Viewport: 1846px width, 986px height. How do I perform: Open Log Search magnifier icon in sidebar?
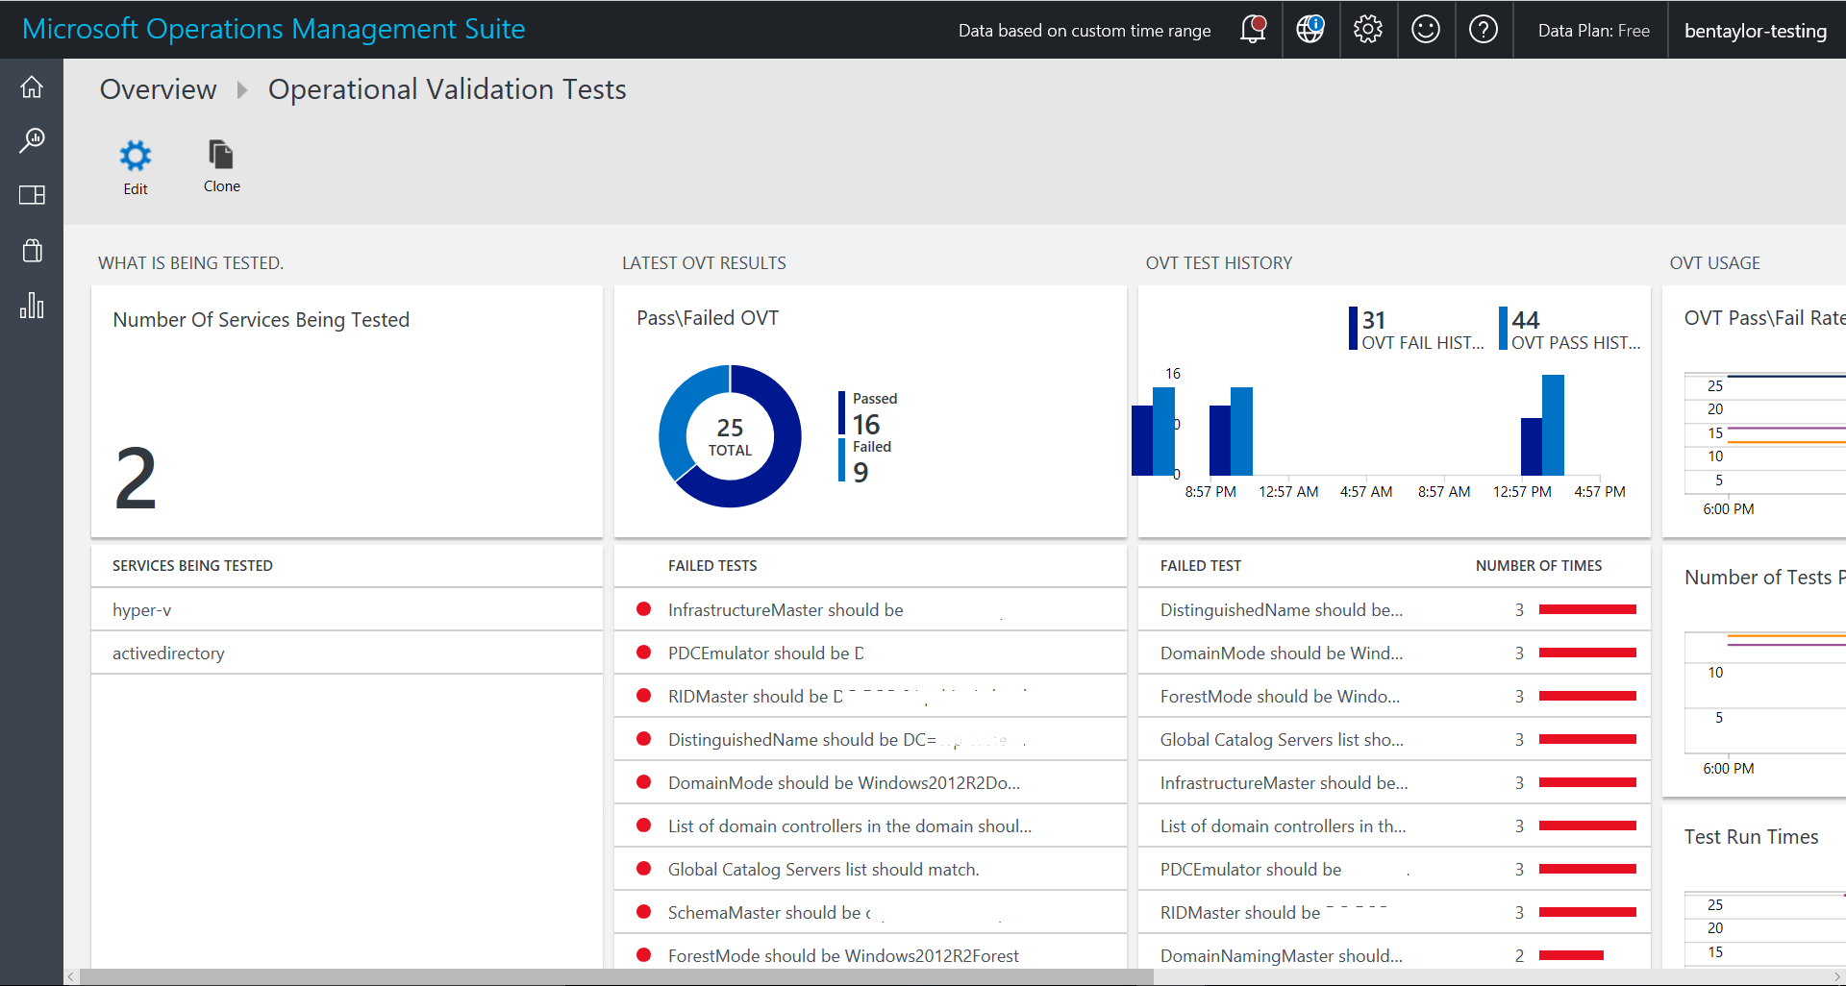(32, 140)
